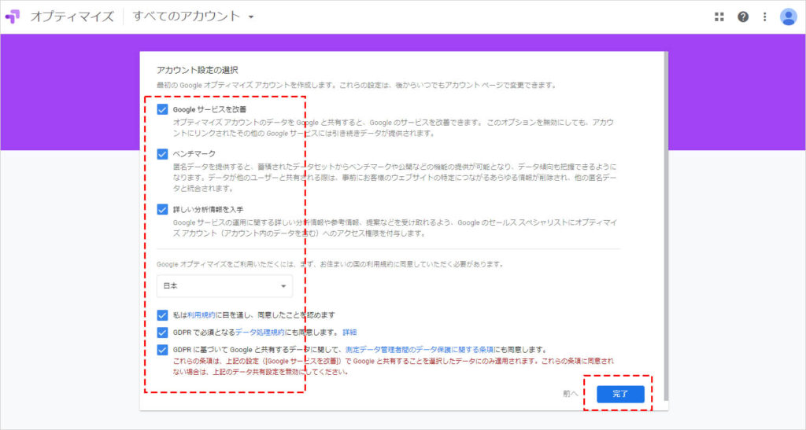Click the 完了 button

point(620,394)
